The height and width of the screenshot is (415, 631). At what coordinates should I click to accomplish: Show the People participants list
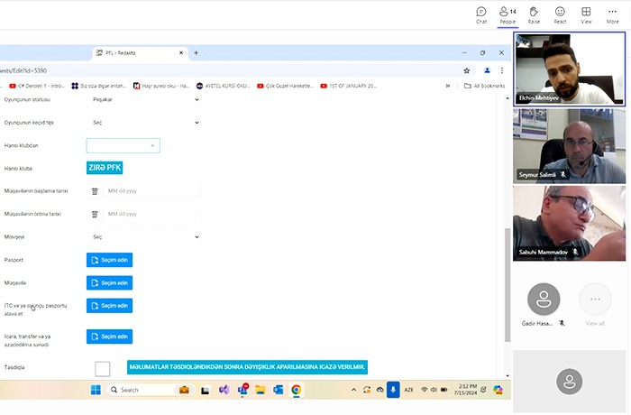pos(508,14)
